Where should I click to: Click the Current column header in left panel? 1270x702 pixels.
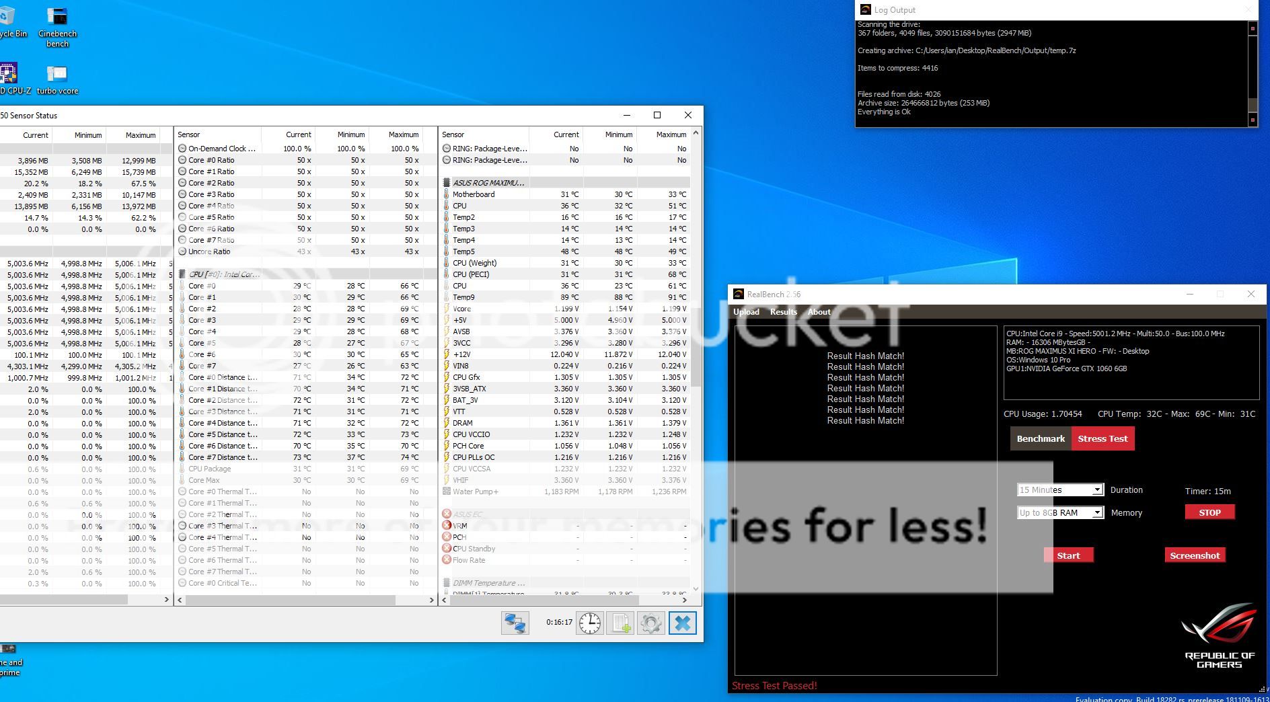[26, 135]
